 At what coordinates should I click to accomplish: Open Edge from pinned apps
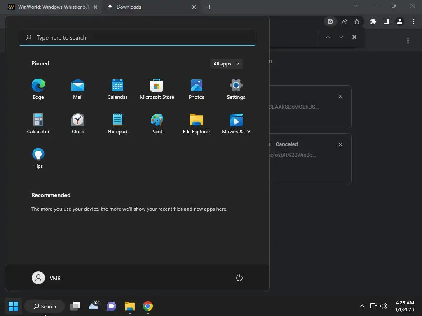(x=38, y=89)
